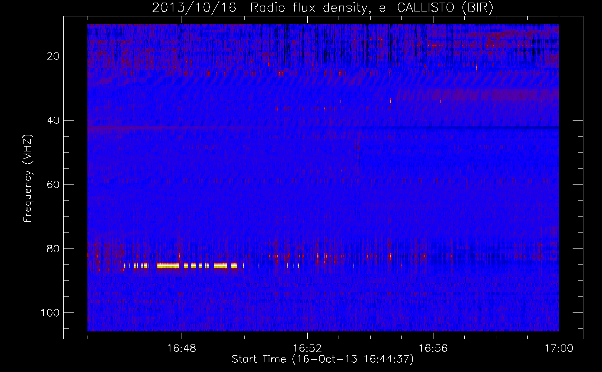
Task: Click the 'Frequency (MHZ)' y-axis label
Action: (x=28, y=179)
